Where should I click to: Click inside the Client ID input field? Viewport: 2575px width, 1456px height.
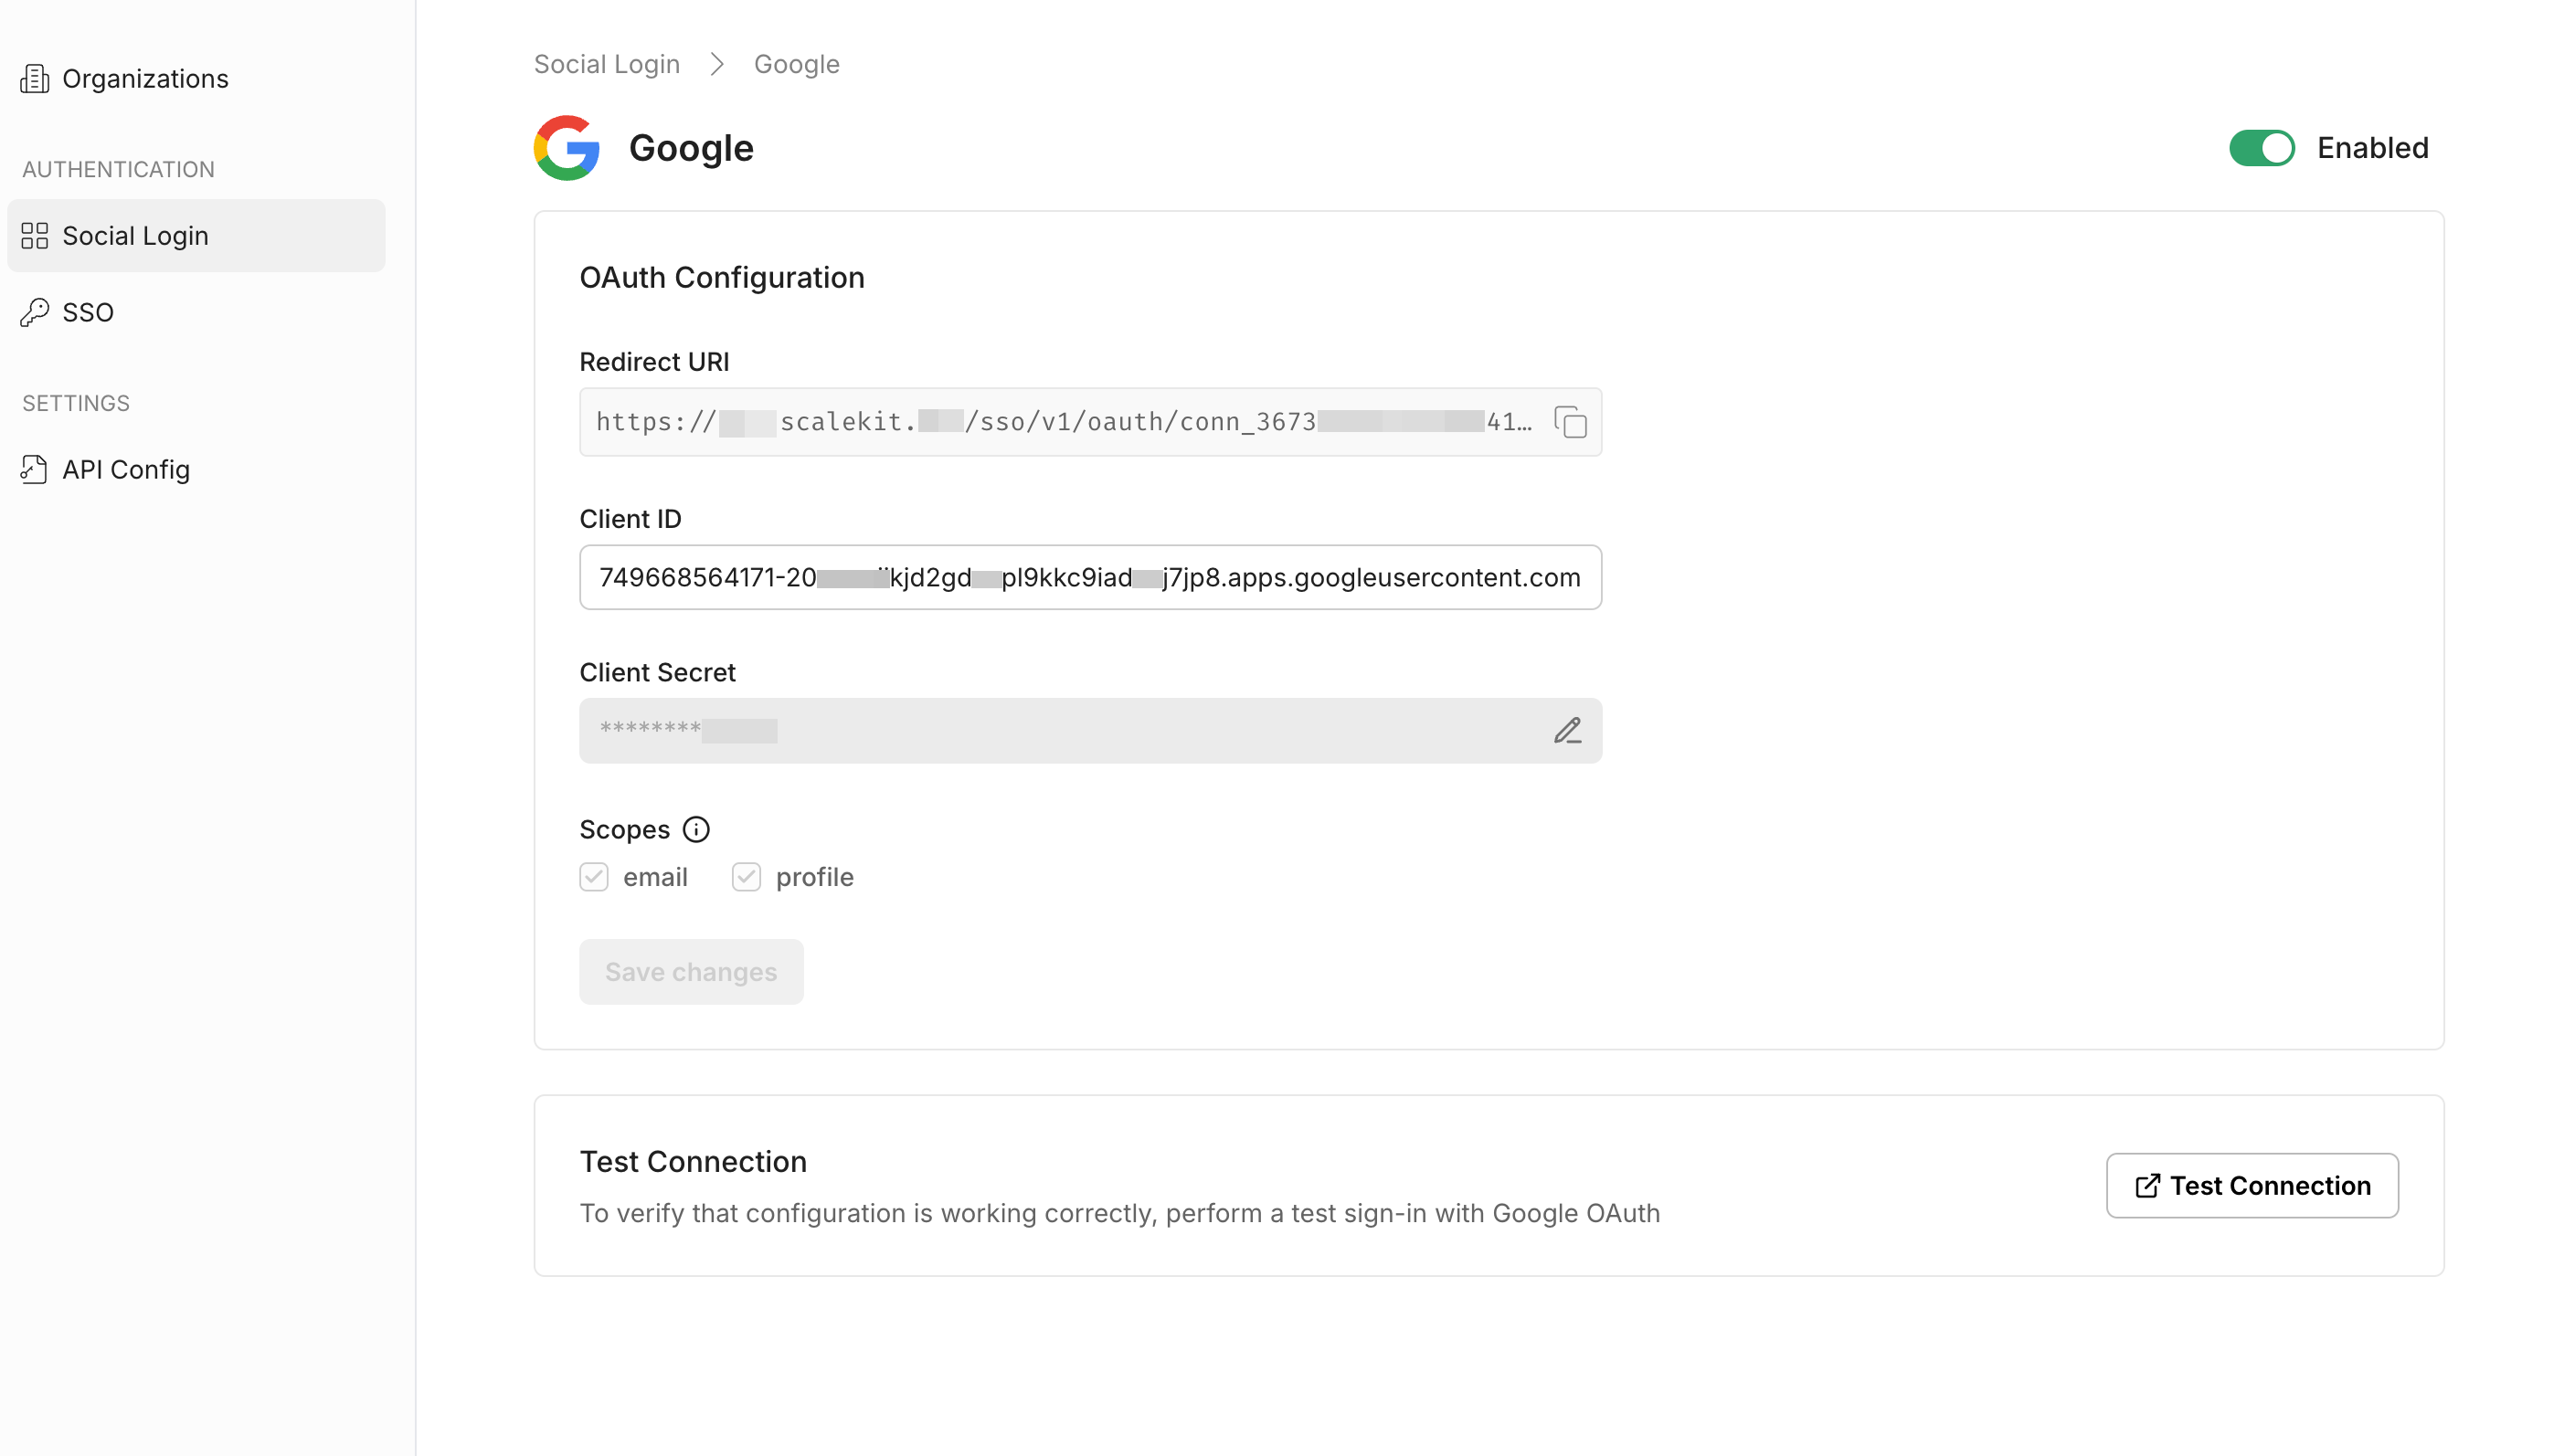point(1089,577)
